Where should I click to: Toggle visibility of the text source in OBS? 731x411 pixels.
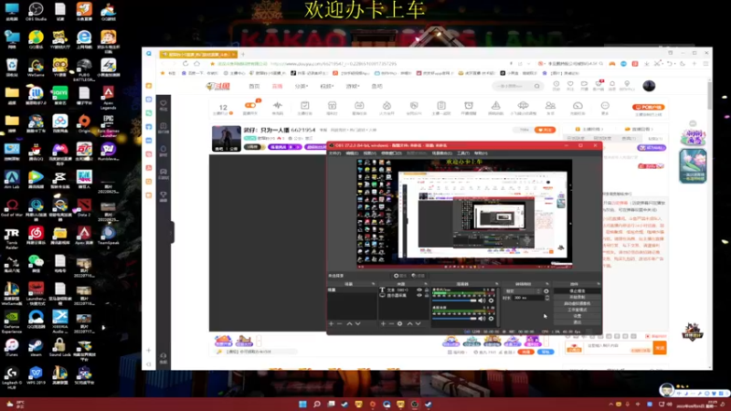pyautogui.click(x=419, y=290)
